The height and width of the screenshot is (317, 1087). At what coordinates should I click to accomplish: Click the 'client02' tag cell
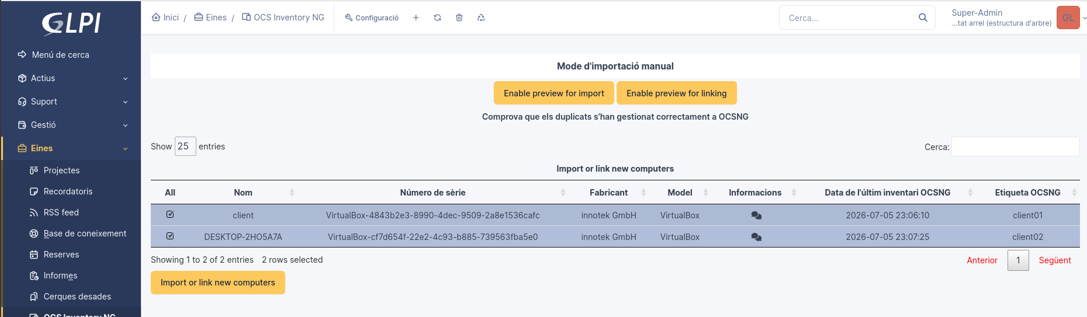click(x=1027, y=237)
